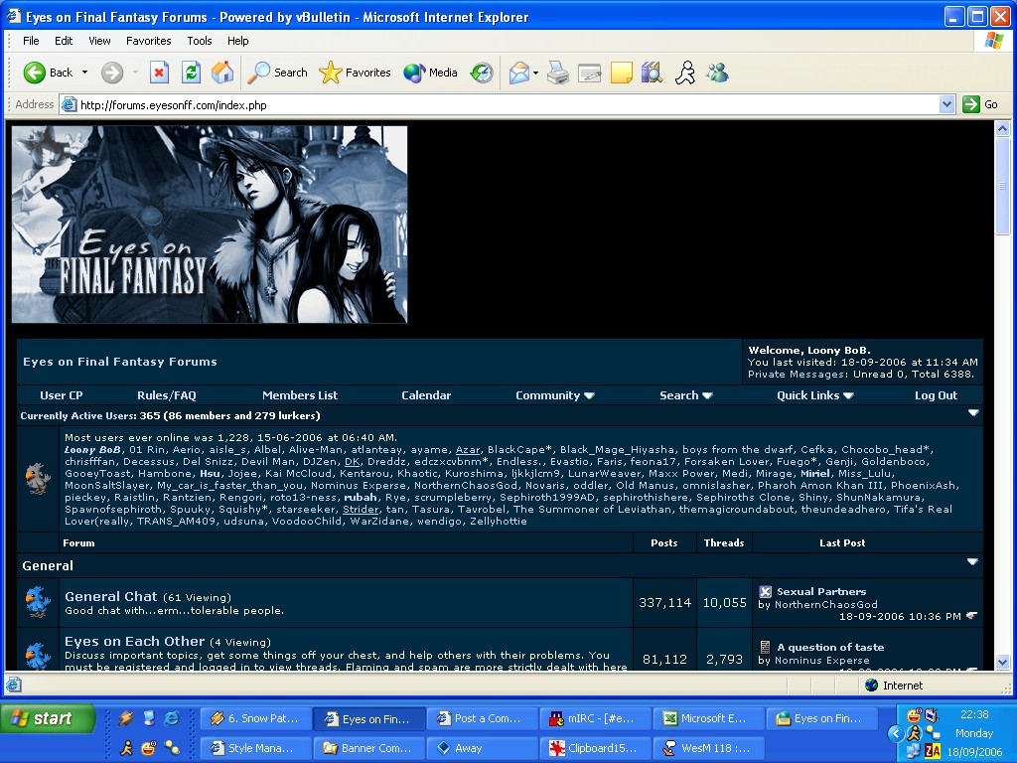The height and width of the screenshot is (763, 1017).
Task: Open Windows Messenger toolbar icon
Action: (717, 73)
